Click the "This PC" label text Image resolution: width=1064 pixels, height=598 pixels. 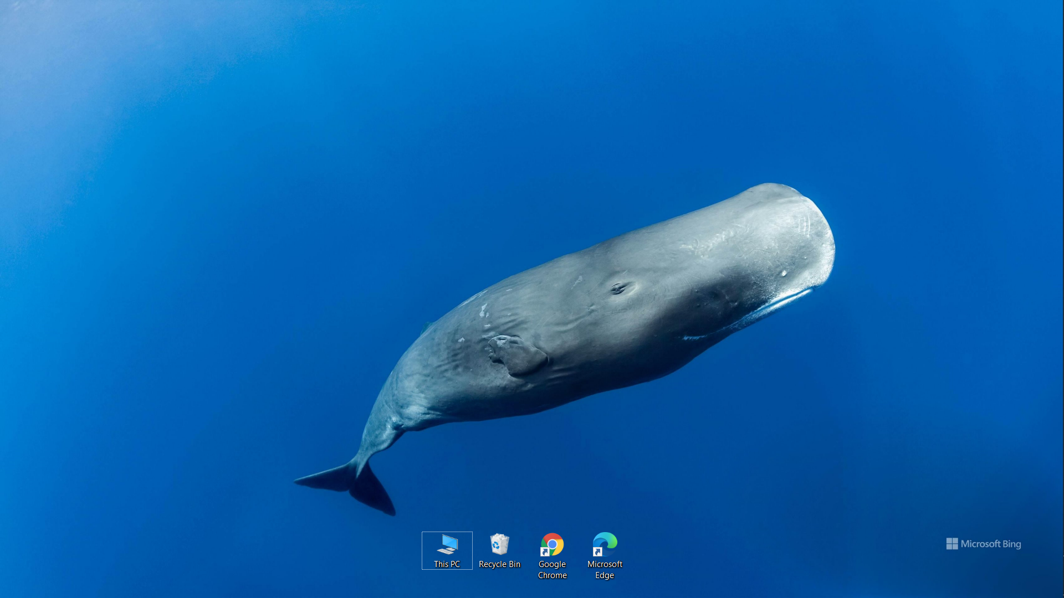[x=447, y=564]
